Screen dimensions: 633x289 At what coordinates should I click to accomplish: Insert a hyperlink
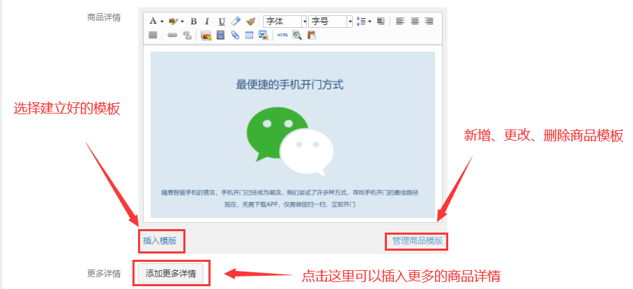pyautogui.click(x=172, y=36)
